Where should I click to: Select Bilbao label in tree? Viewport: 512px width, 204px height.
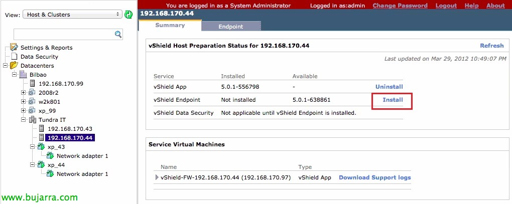[x=38, y=75]
